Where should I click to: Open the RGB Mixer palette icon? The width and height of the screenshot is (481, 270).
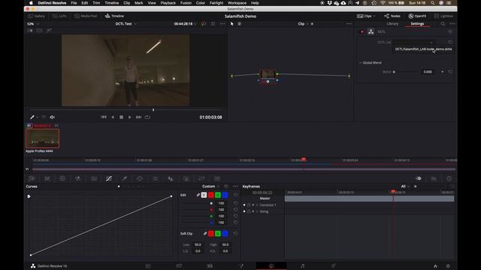tap(78, 178)
